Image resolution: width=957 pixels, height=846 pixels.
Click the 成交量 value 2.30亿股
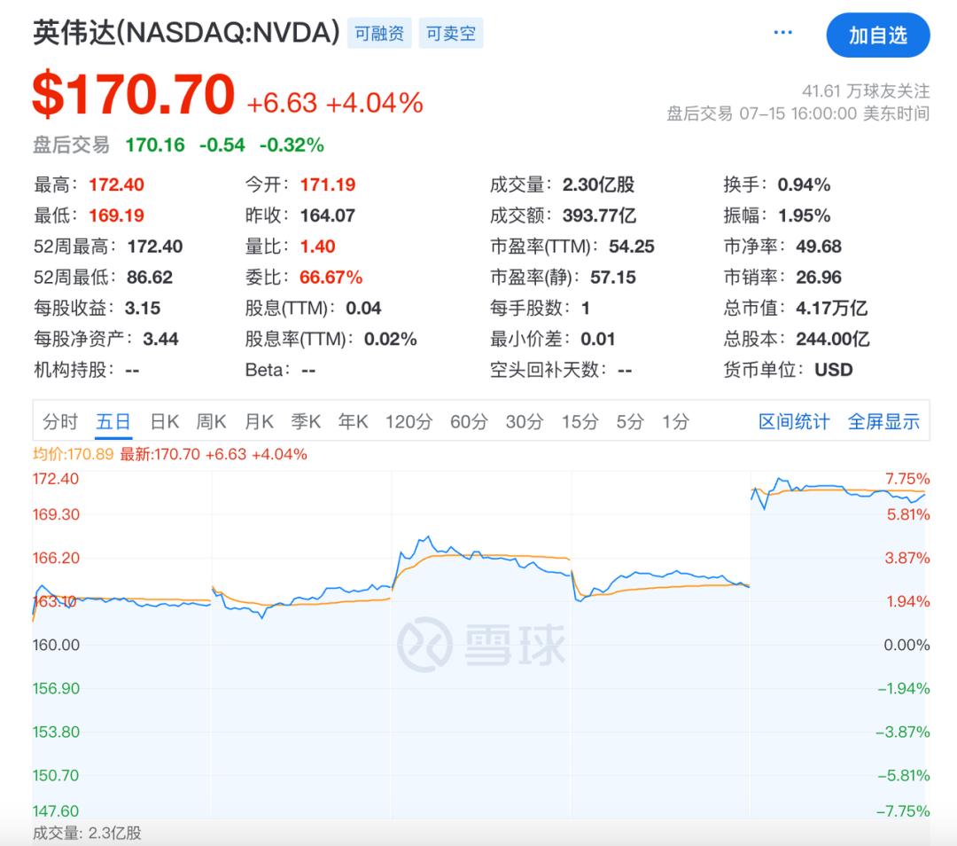point(599,184)
